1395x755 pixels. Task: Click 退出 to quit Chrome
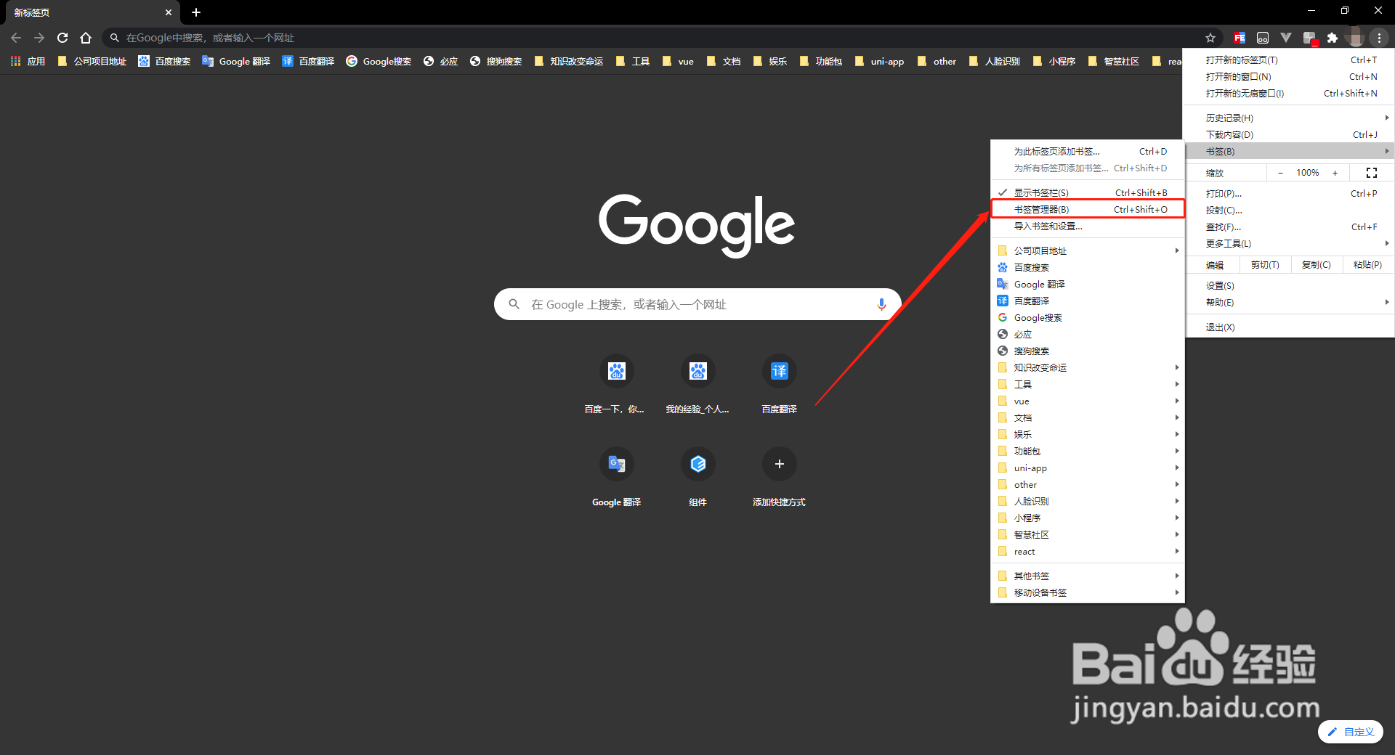coord(1290,327)
